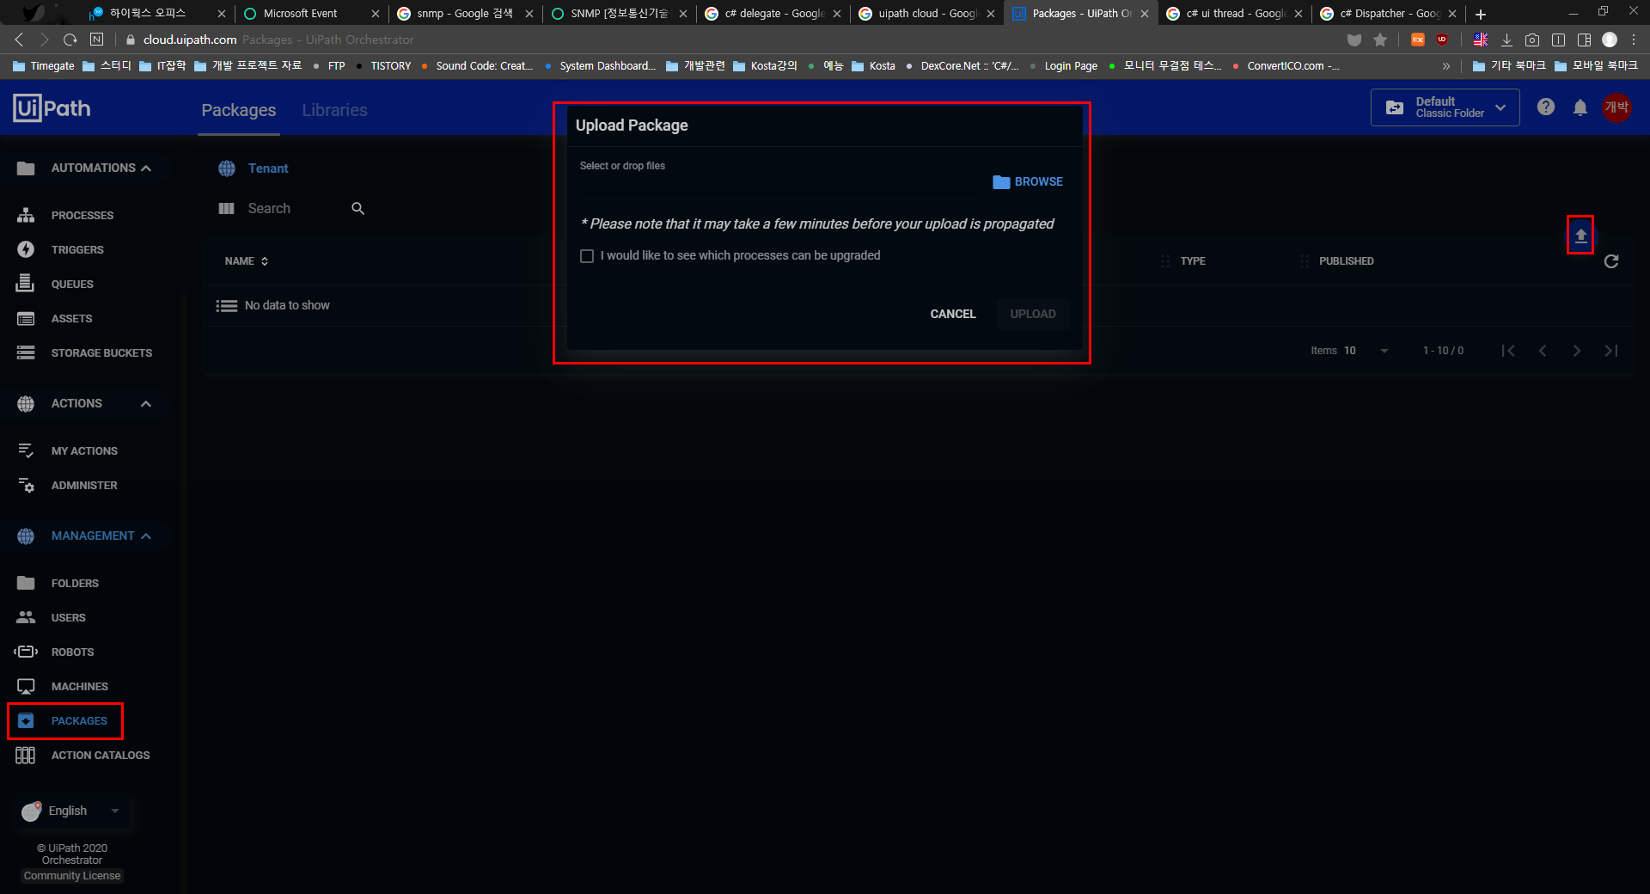Open the English language dropdown
Image resolution: width=1650 pixels, height=894 pixels.
point(72,811)
